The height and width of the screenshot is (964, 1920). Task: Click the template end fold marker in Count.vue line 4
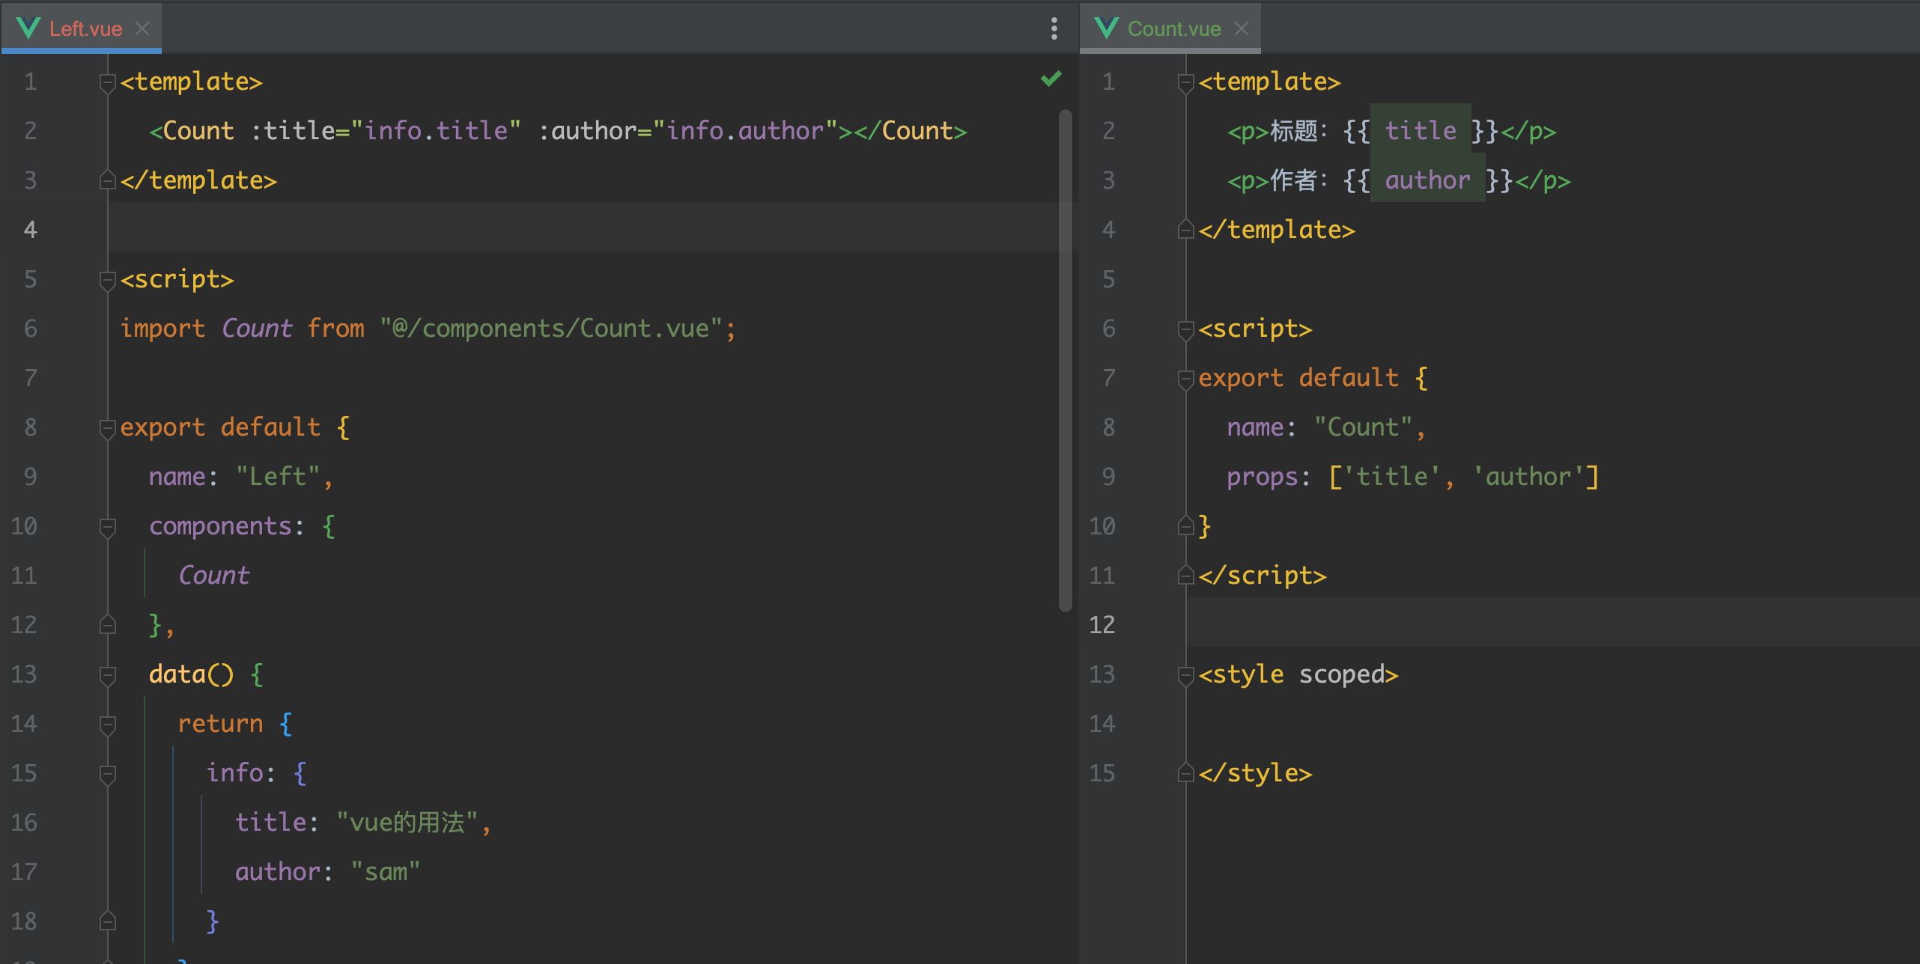(x=1186, y=230)
